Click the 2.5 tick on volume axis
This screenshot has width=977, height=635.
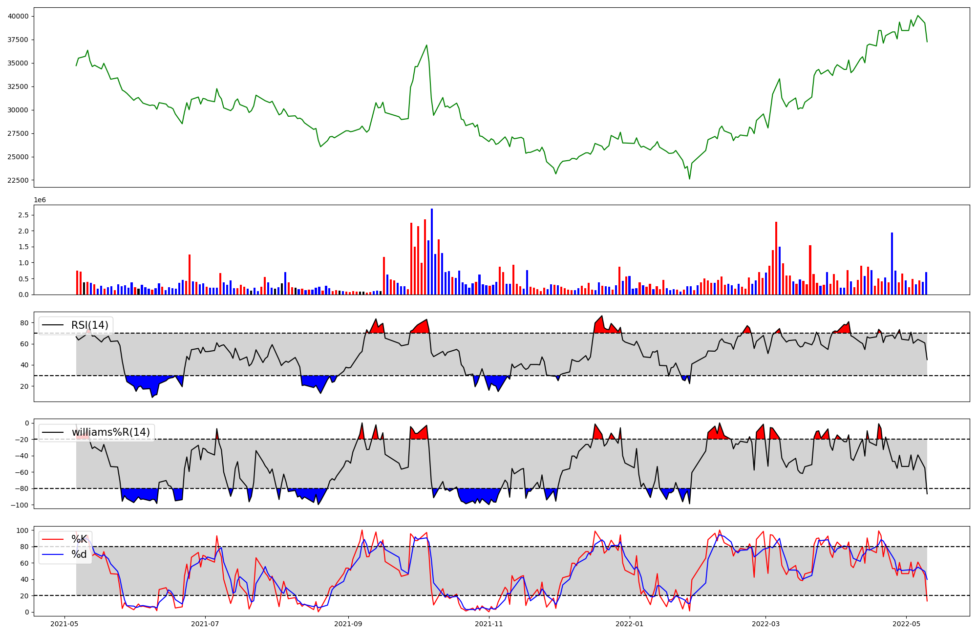coord(23,215)
